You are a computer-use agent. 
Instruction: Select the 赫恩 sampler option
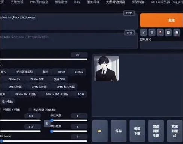coord(44,72)
